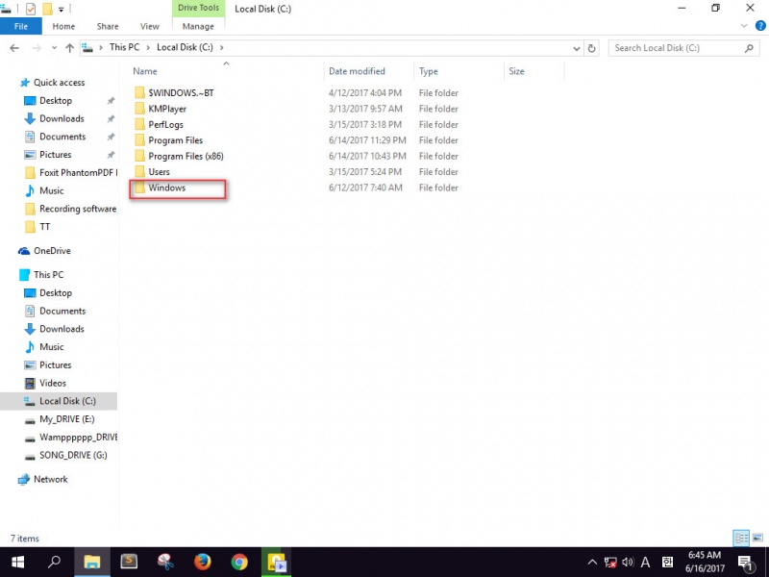This screenshot has width=769, height=577.
Task: Click the New Folder quick access toolbar icon
Action: click(47, 9)
